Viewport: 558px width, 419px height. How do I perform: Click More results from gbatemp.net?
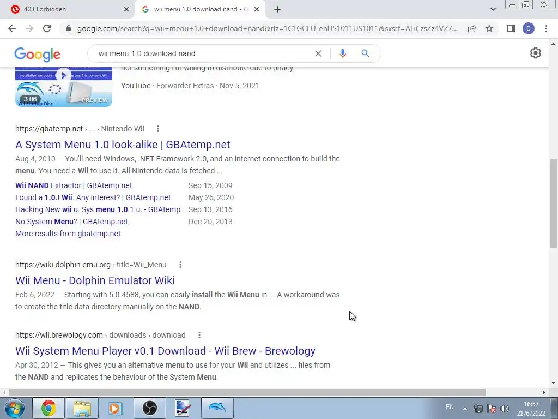tap(68, 234)
